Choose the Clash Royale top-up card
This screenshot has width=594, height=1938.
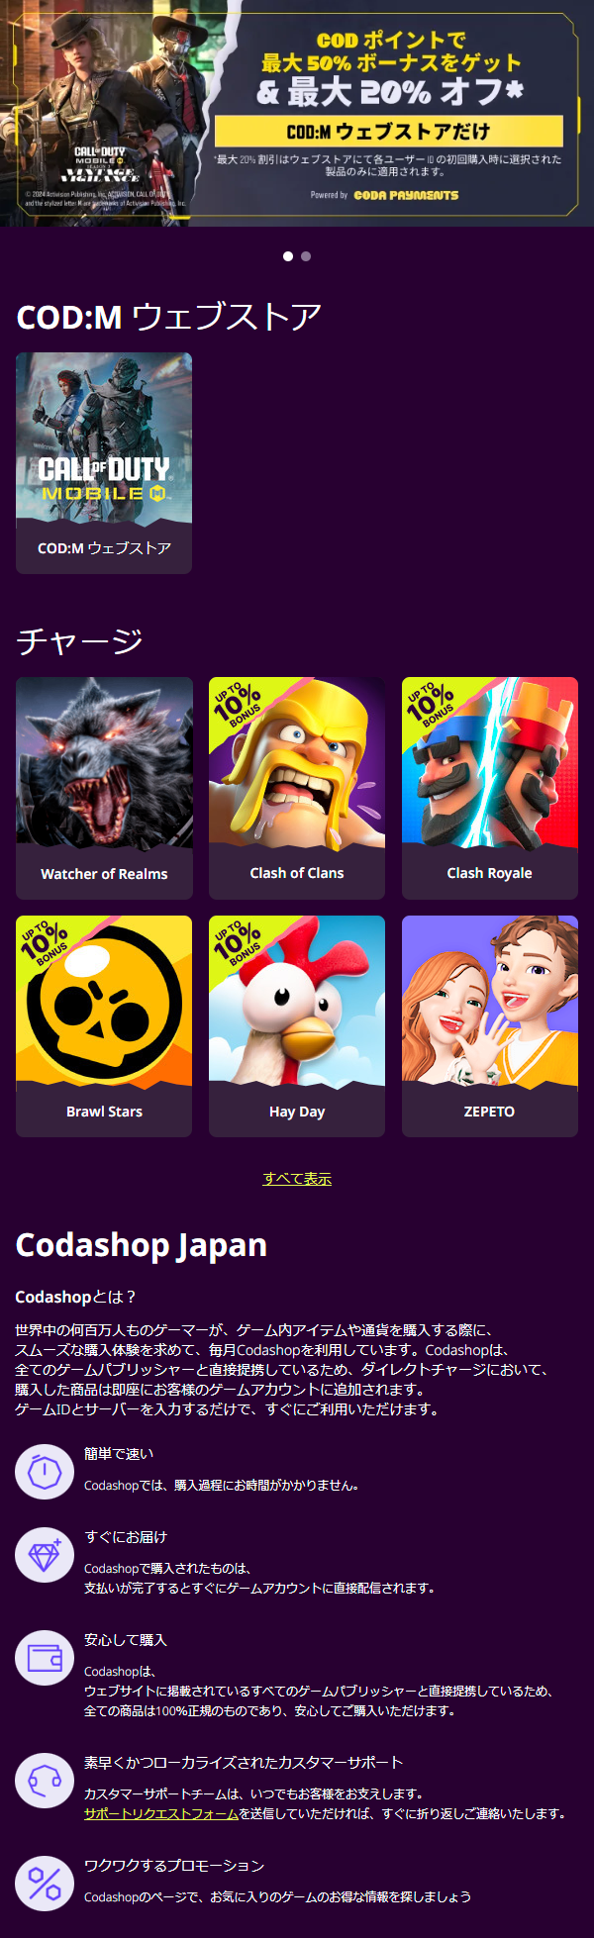(x=489, y=788)
